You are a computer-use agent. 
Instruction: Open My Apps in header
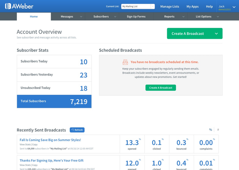(192, 6)
